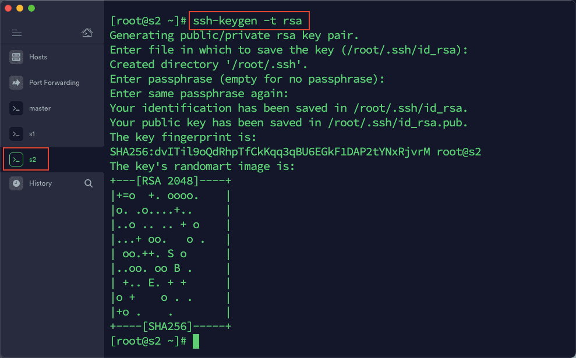Search history with the magnifier icon
This screenshot has width=576, height=358.
[89, 183]
